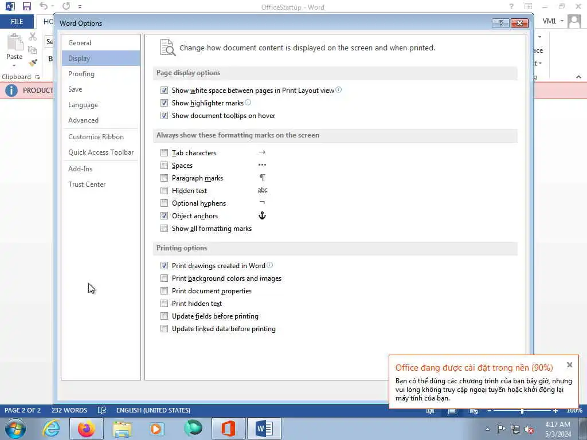Open Customize Ribbon category
Screen dimensions: 587x440
[x=101, y=136]
